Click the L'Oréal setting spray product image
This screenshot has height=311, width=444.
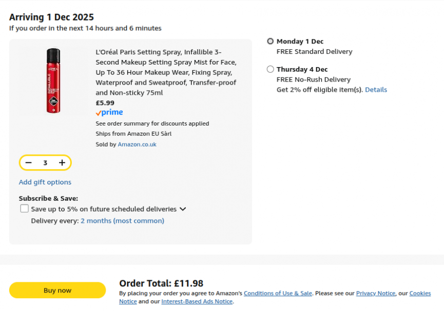pos(53,80)
